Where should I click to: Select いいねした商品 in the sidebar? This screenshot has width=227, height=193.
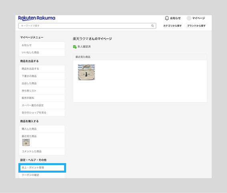42,52
